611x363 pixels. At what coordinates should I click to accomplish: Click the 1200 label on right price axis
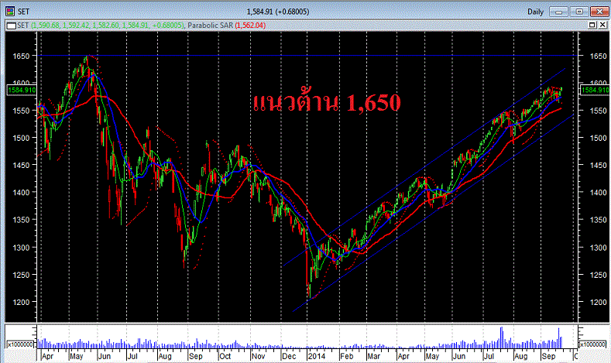click(x=598, y=302)
